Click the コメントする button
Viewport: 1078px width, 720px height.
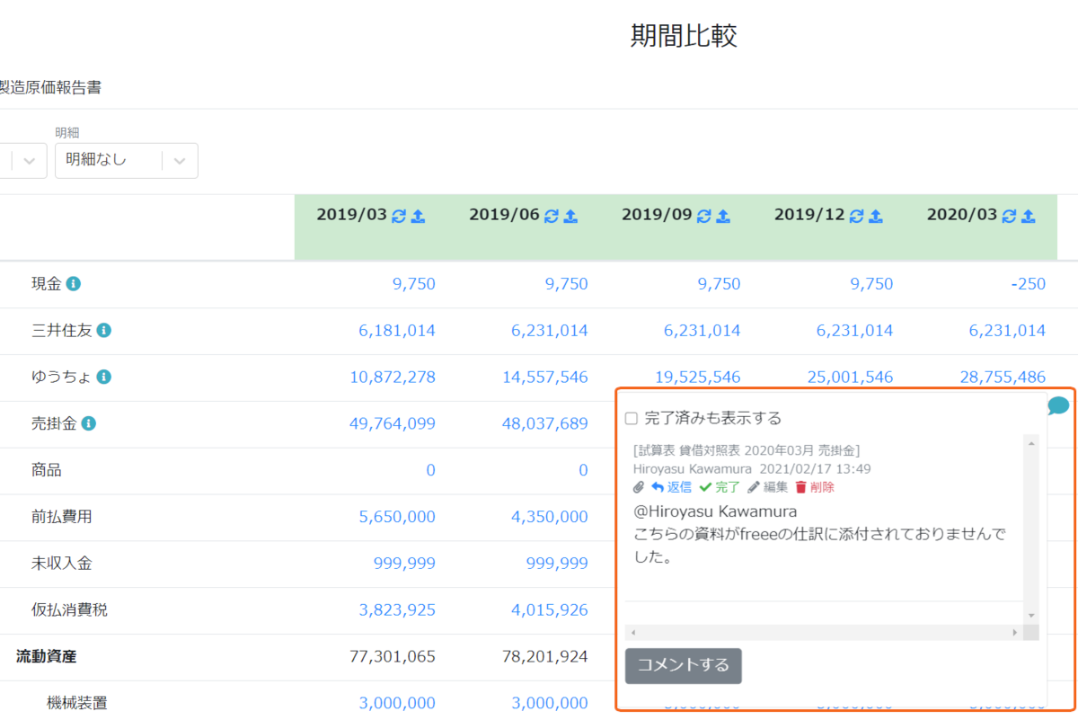coord(684,666)
